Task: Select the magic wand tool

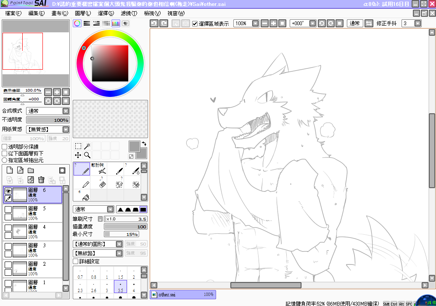Action: 87,146
